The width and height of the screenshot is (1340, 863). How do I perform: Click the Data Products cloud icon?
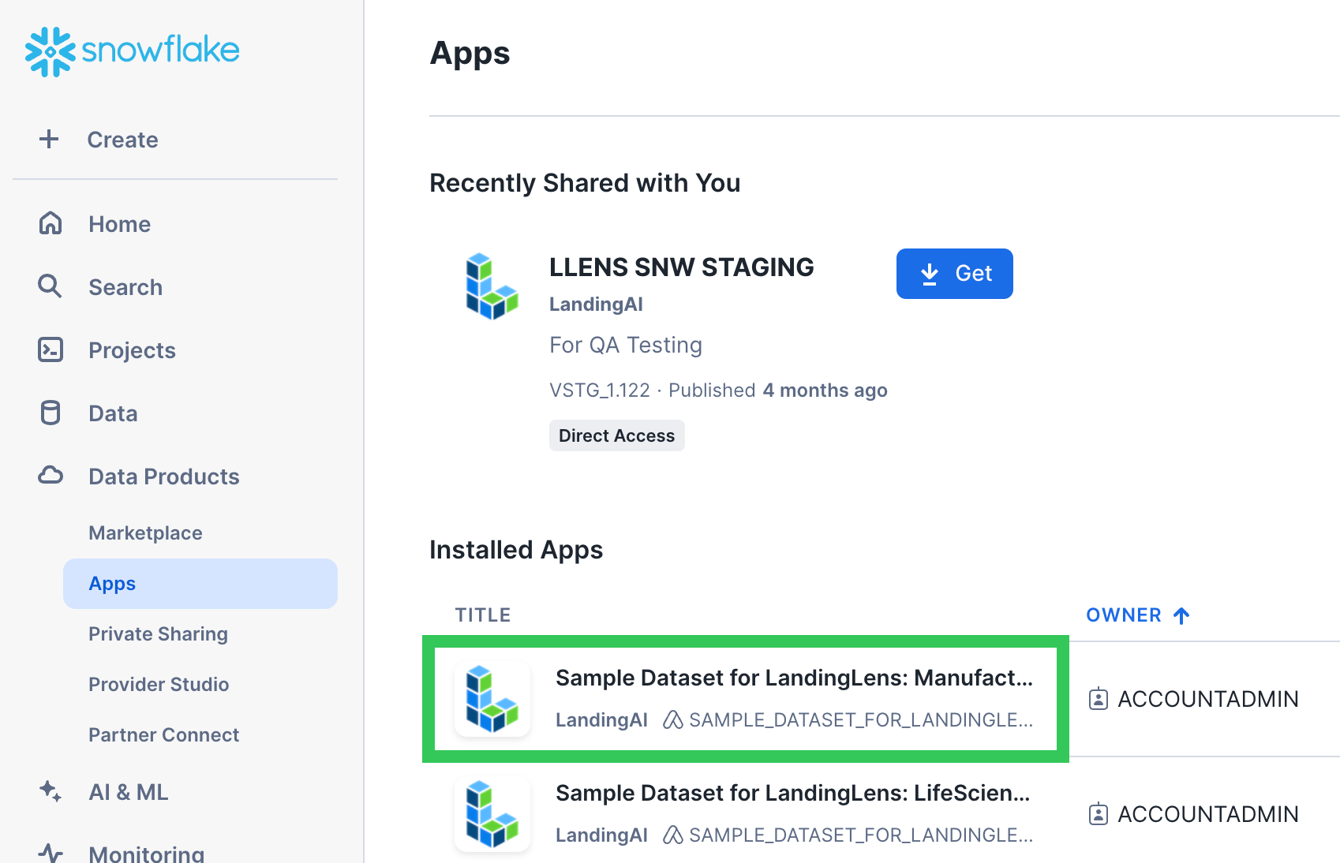pos(51,476)
